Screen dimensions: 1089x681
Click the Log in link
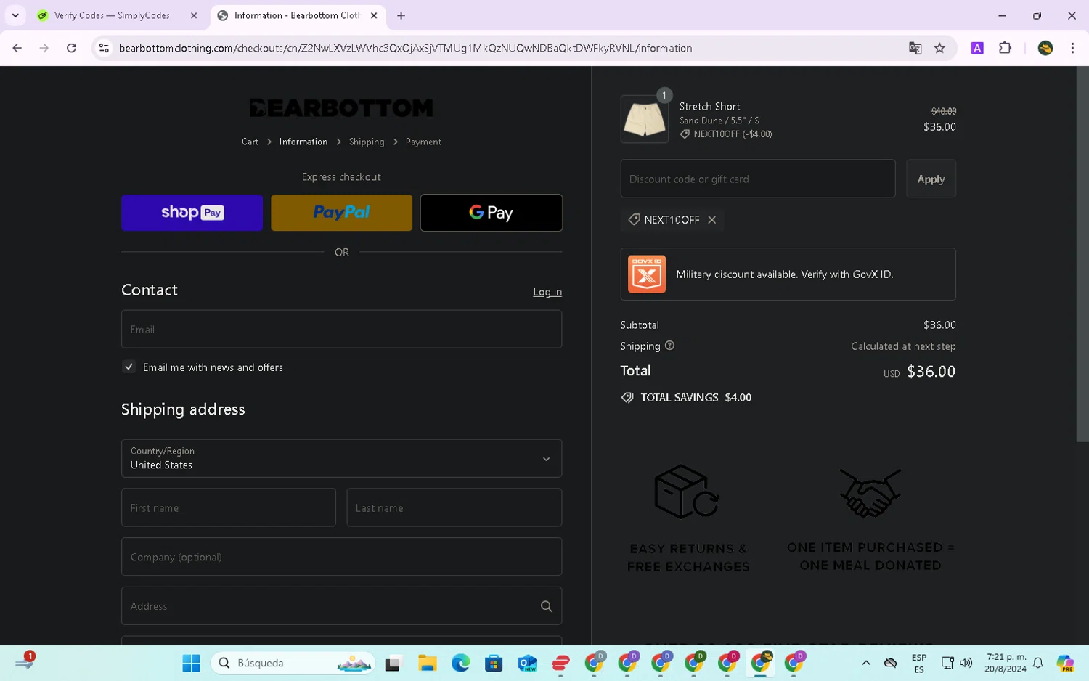547,292
